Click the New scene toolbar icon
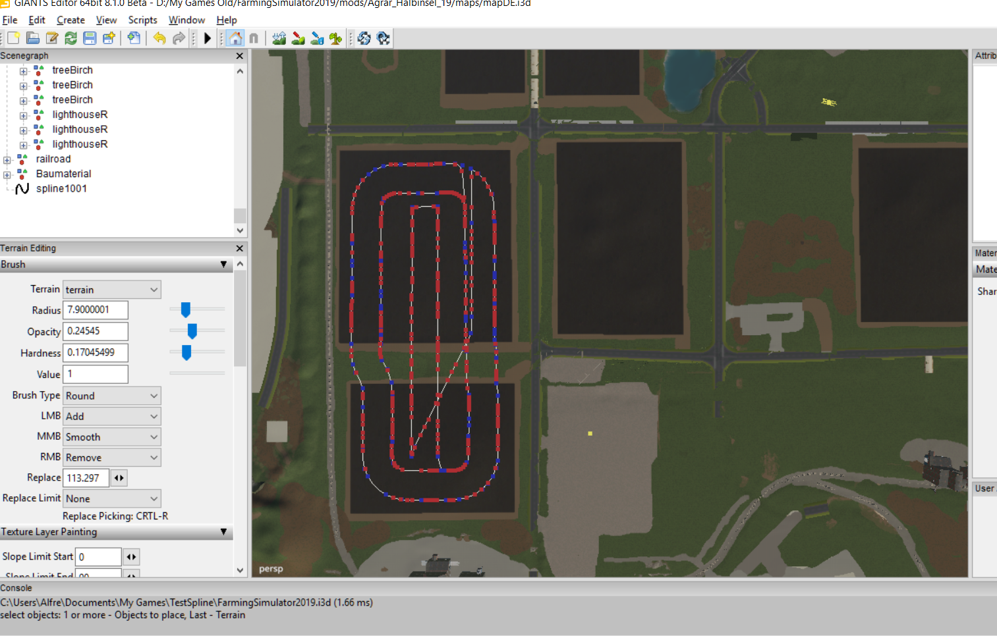 tap(13, 38)
